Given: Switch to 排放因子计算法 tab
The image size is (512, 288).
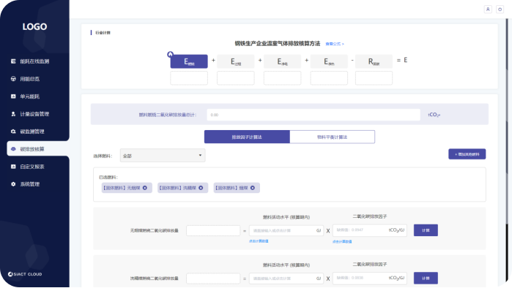Looking at the screenshot, I should coord(247,137).
